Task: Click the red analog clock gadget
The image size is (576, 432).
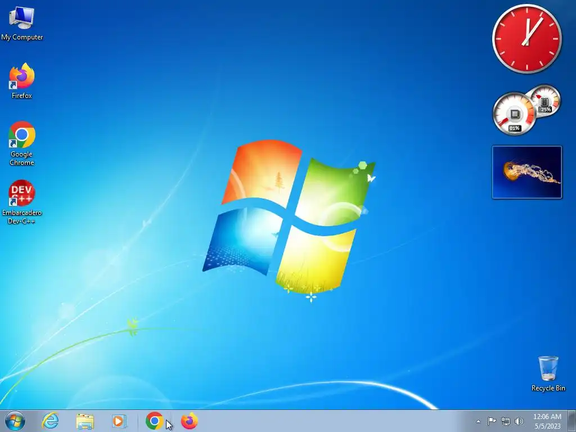Action: pos(526,39)
